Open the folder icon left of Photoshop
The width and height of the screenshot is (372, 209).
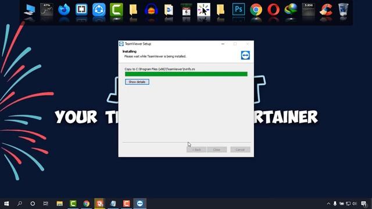click(221, 10)
